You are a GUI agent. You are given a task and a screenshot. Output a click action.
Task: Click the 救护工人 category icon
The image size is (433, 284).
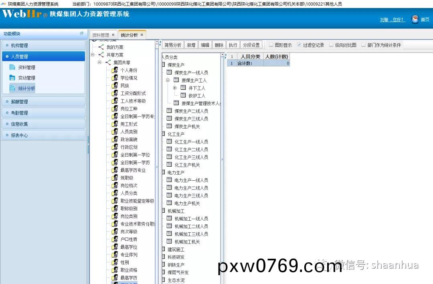click(x=183, y=95)
